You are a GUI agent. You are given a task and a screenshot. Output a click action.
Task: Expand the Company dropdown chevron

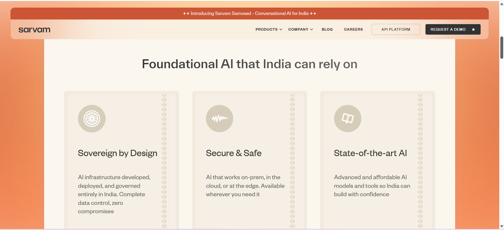[x=311, y=29]
